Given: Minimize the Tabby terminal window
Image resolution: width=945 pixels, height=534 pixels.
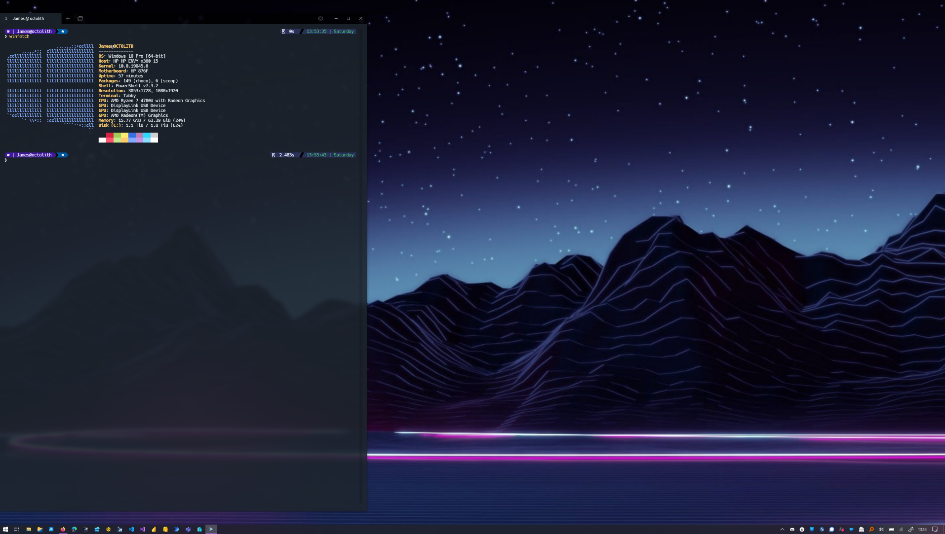Looking at the screenshot, I should tap(336, 18).
